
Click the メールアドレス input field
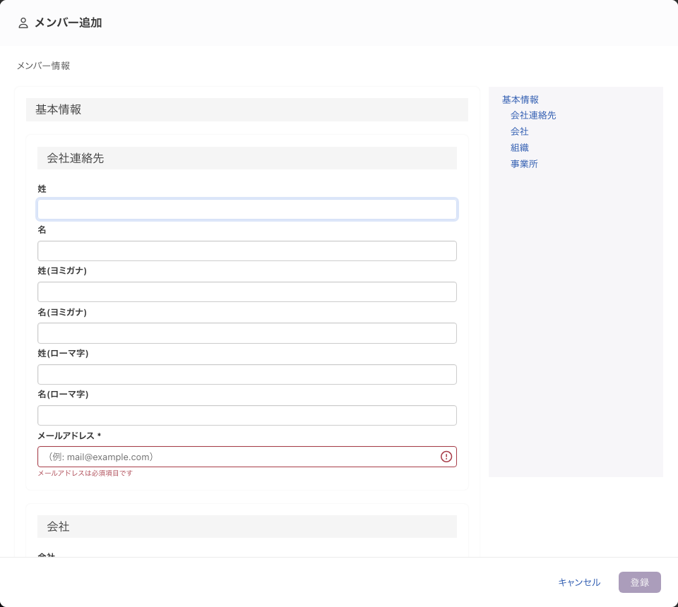pyautogui.click(x=247, y=457)
